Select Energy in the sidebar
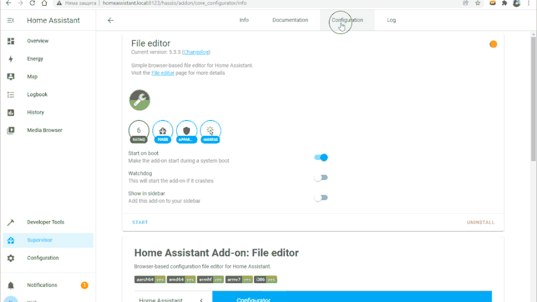Image resolution: width=537 pixels, height=302 pixels. 48,59
